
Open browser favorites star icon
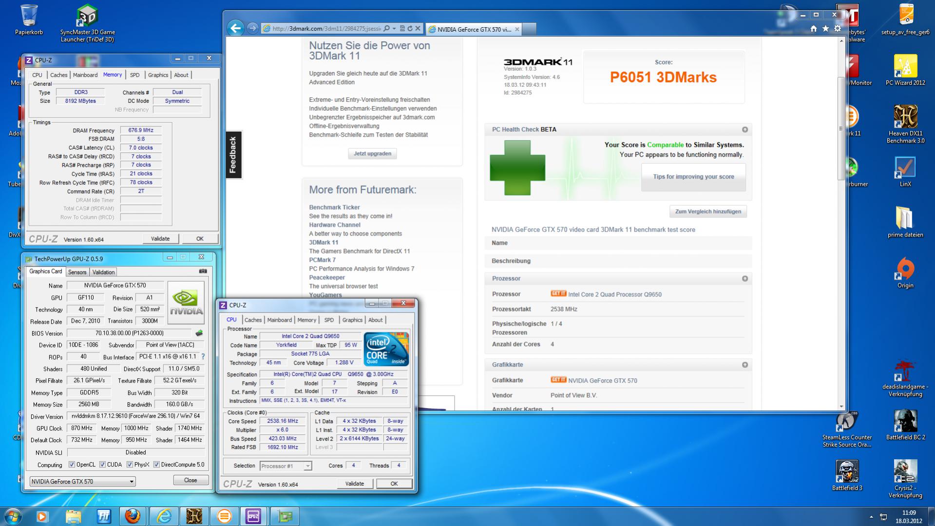(x=825, y=29)
